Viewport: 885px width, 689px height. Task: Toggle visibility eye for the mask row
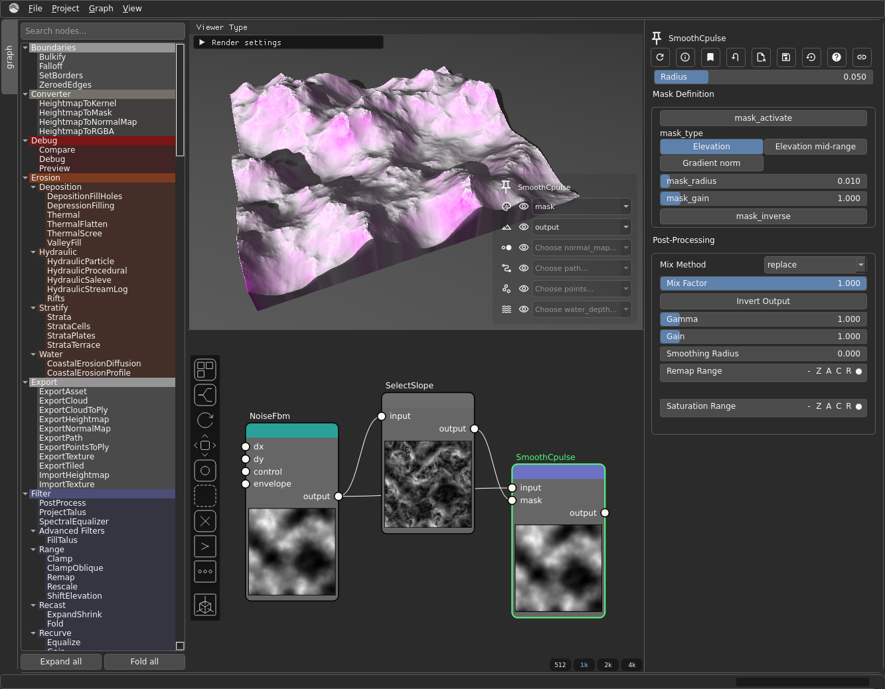tap(524, 206)
